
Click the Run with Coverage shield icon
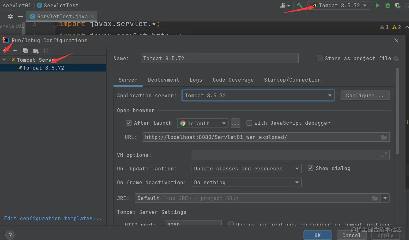[398, 5]
